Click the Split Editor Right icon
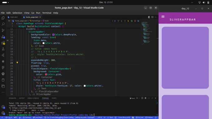 [x=152, y=17]
